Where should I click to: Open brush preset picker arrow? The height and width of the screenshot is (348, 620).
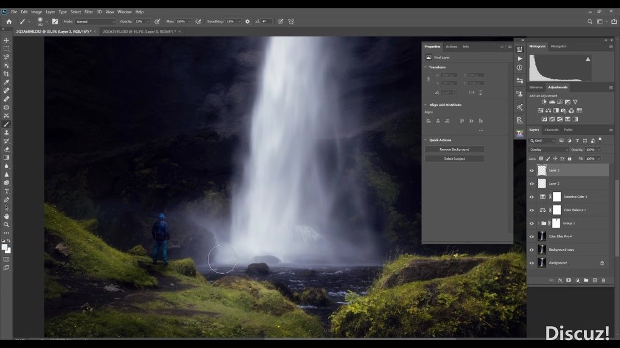point(46,22)
